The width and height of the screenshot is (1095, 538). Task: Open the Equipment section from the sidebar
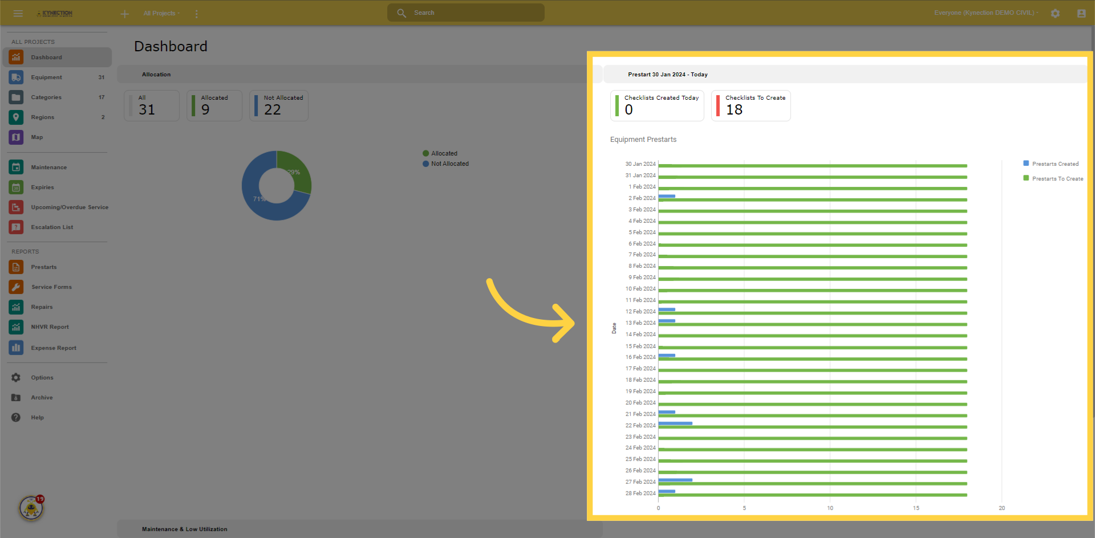click(46, 78)
